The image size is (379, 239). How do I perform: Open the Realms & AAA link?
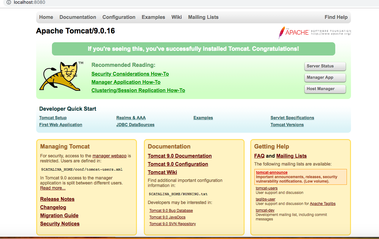click(131, 118)
